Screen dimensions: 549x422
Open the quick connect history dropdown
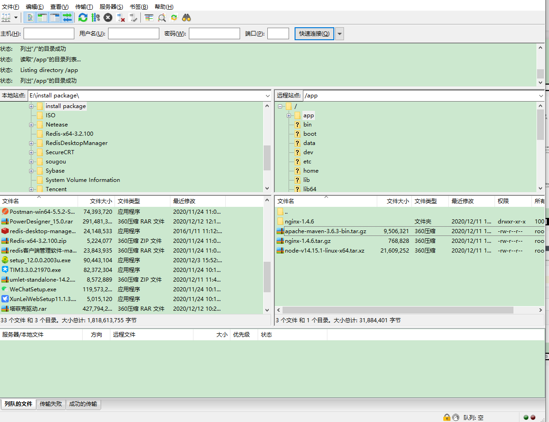[339, 34]
